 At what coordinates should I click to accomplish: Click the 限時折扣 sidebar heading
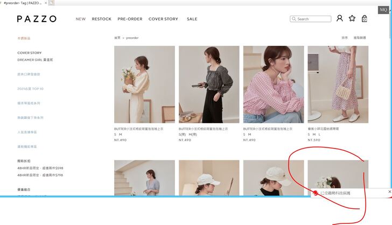[24, 161]
